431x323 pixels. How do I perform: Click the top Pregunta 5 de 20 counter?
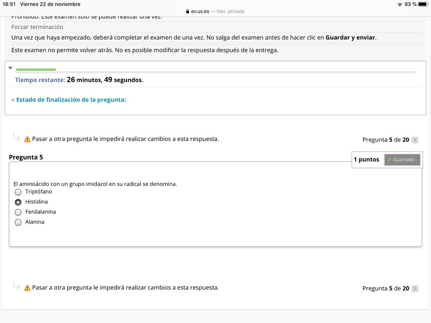(385, 140)
